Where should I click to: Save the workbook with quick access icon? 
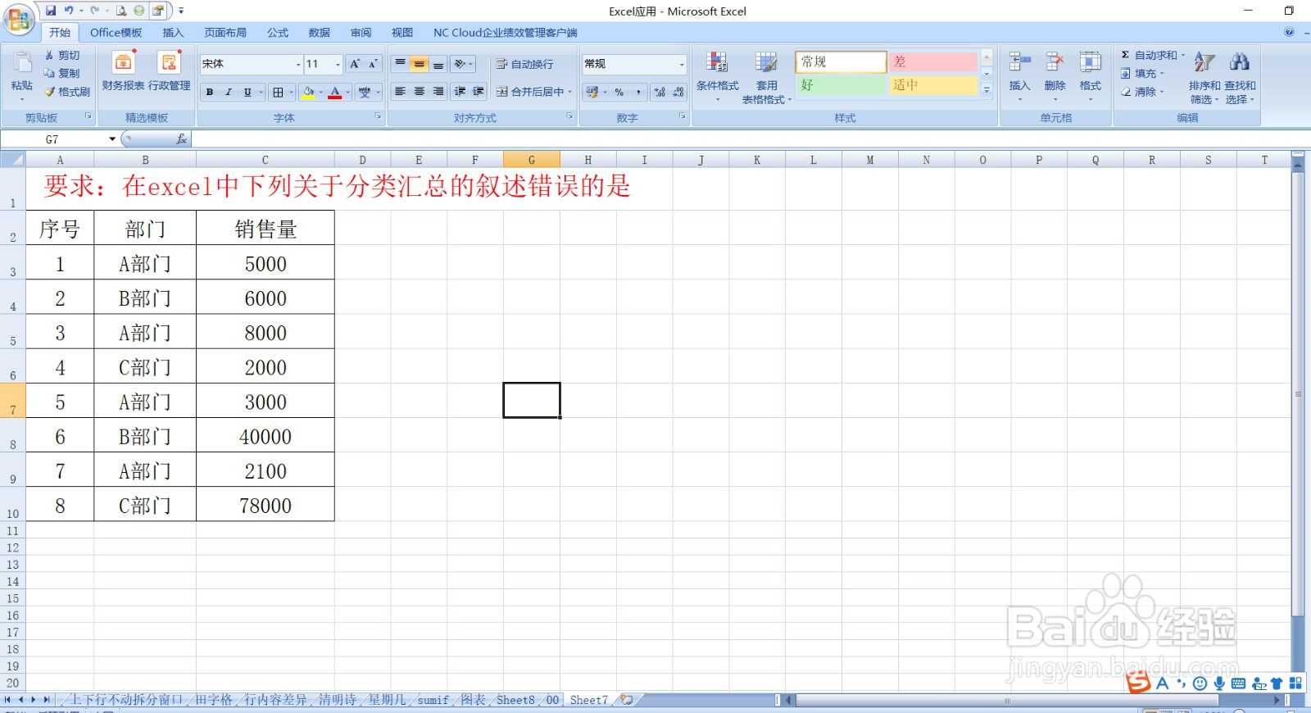click(x=51, y=11)
